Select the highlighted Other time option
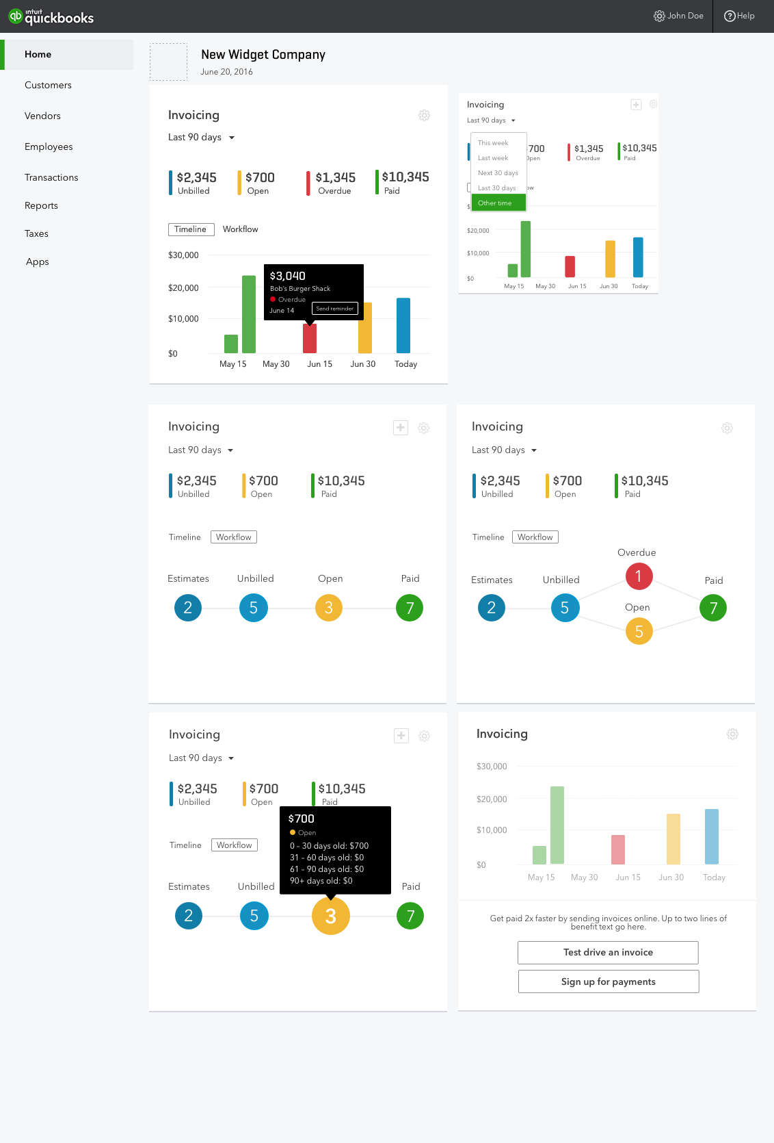 [498, 203]
